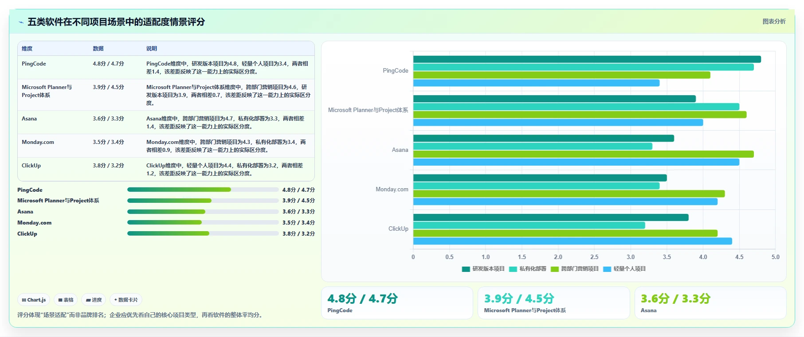The height and width of the screenshot is (337, 804).
Task: Click the PingCode description text in the table
Action: (227, 68)
